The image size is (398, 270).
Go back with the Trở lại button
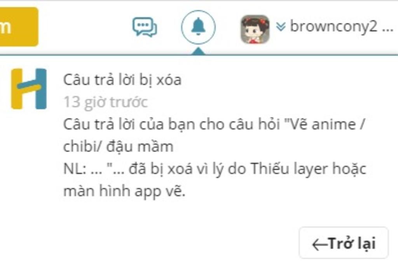344,242
